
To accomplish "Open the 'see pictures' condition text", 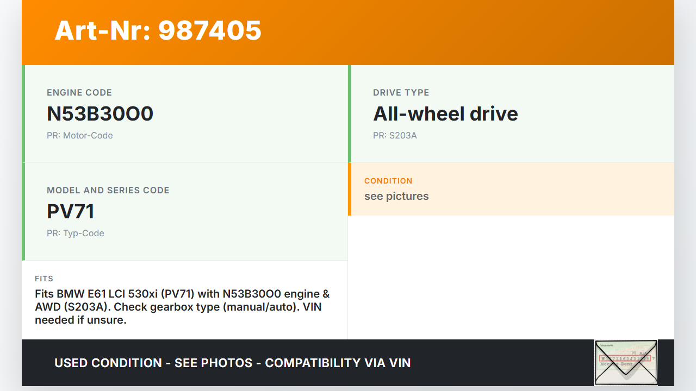I will click(x=396, y=196).
